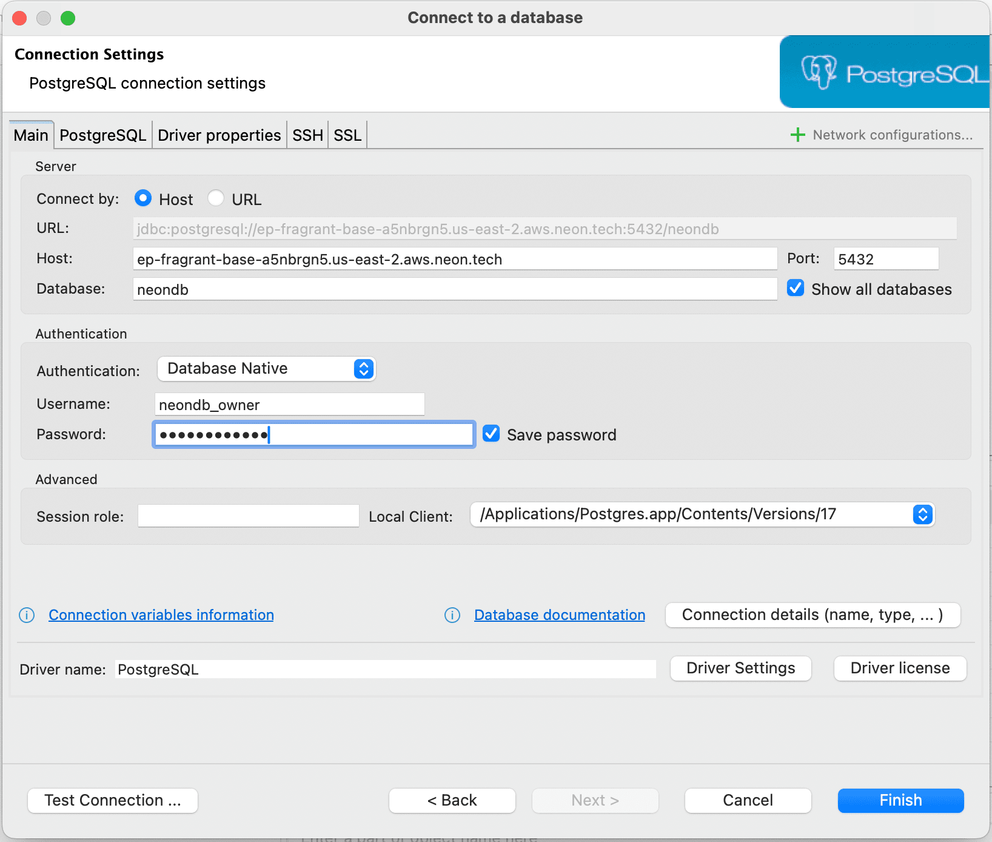The height and width of the screenshot is (842, 992).
Task: Click the info icon near Database documentation
Action: click(x=452, y=615)
